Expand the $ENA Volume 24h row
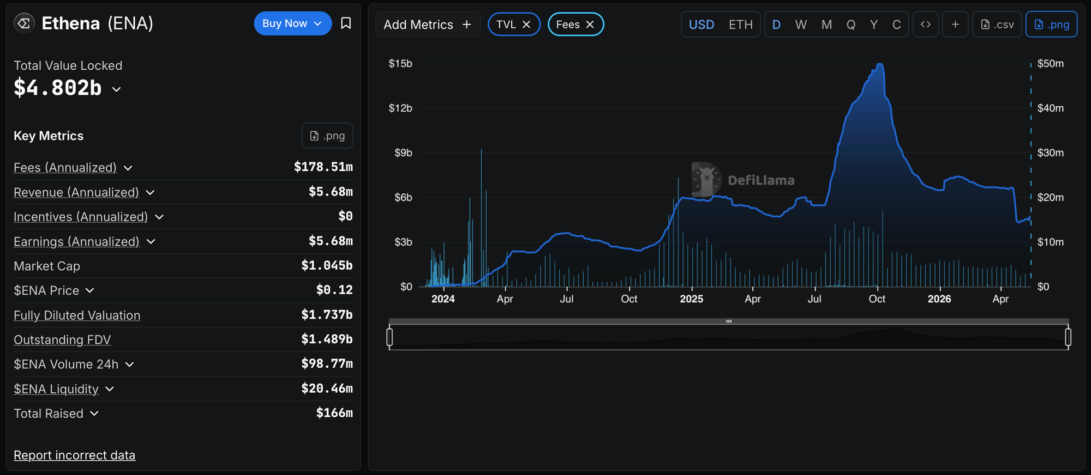Image resolution: width=1091 pixels, height=475 pixels. pos(129,364)
